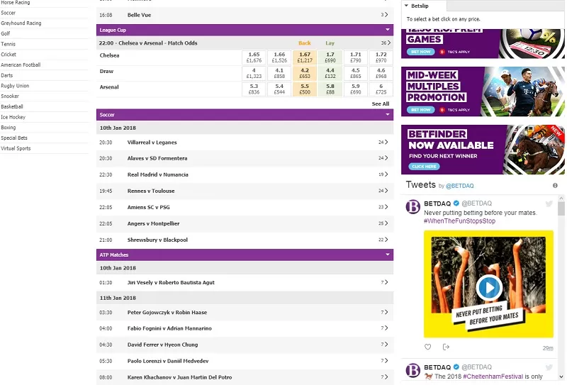
Task: Open the @BETDAQ Tweets link
Action: pos(459,186)
